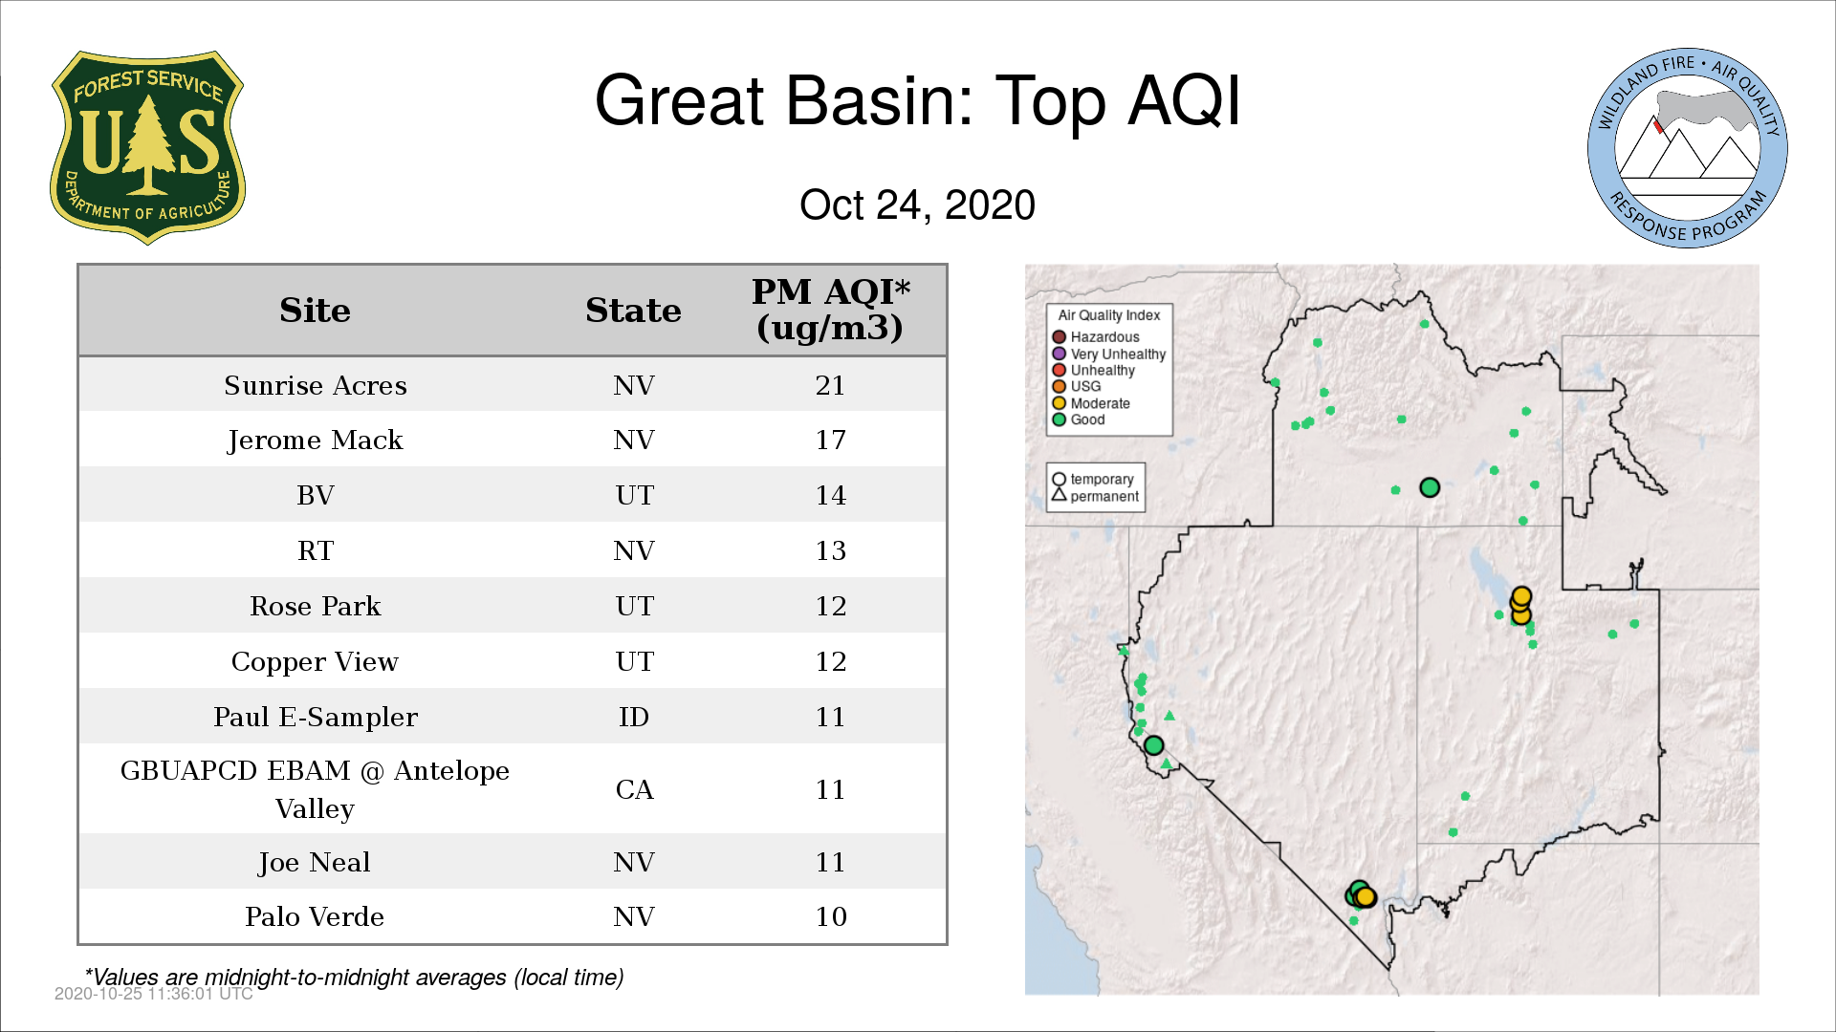
Task: Select the Very Unhealthy purple legend swatch
Action: 1059,354
